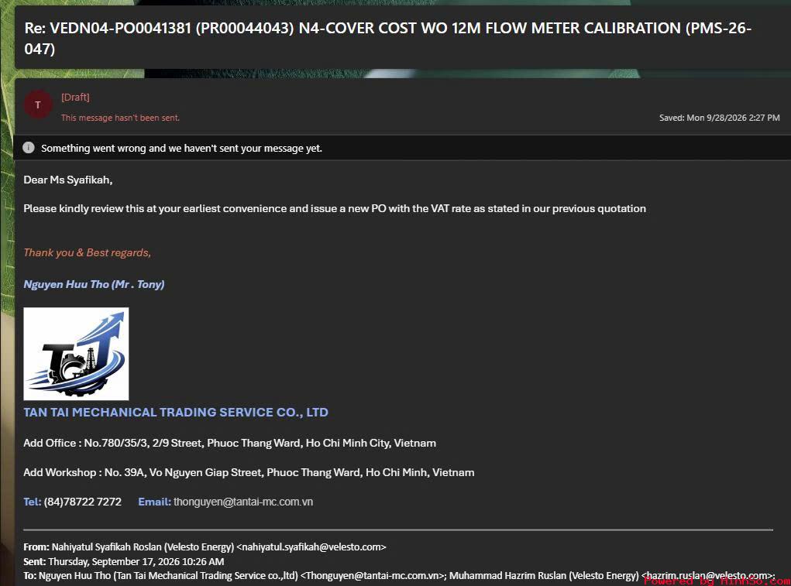Click the 'Add Office' address line
Screen dimensions: 791x586
(x=229, y=443)
